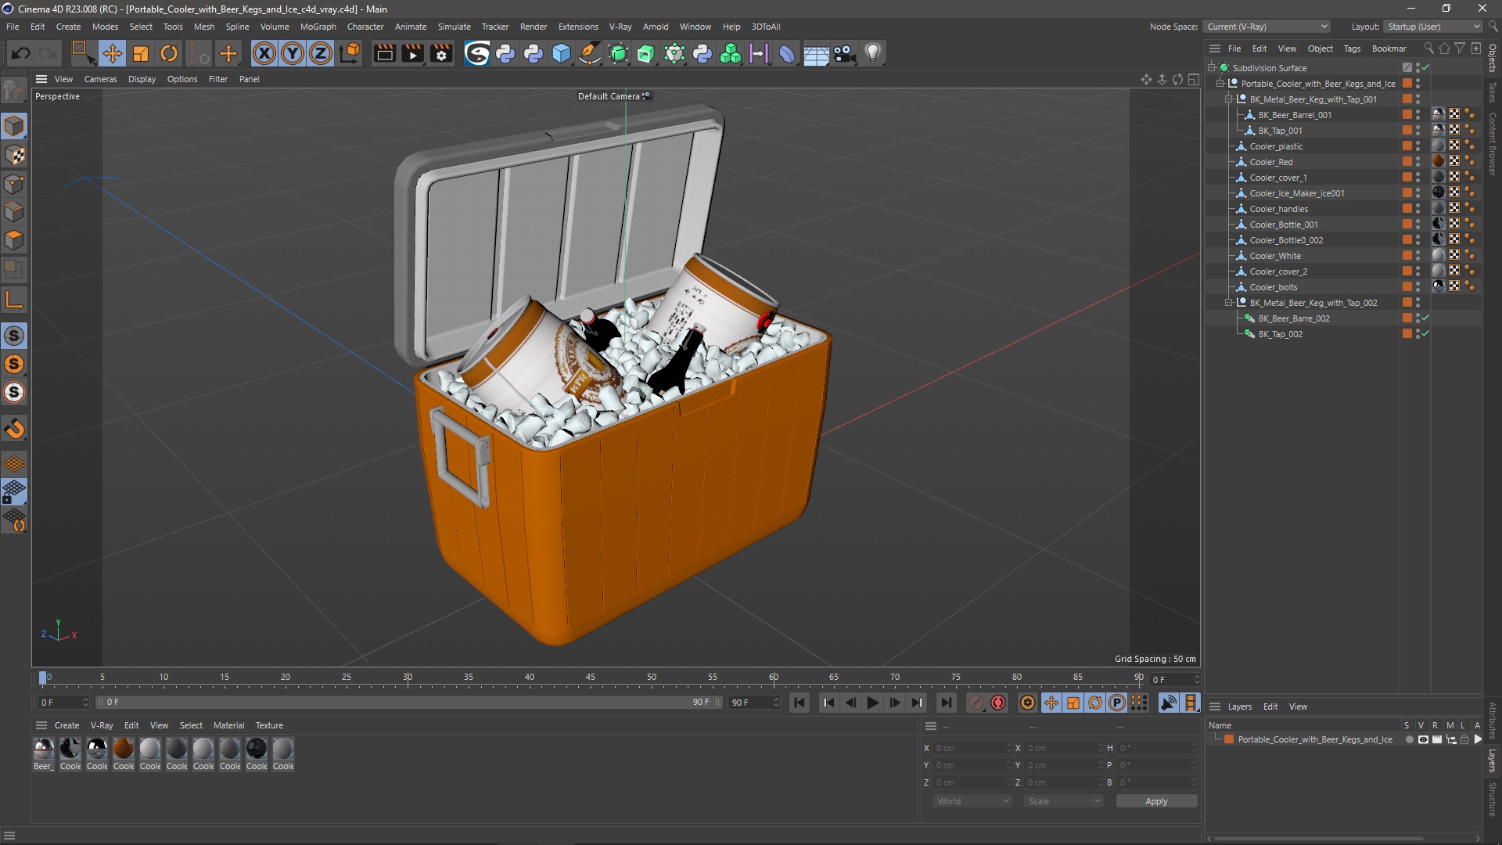Select the orange Cooler material swatch
1502x845 pixels.
coord(124,750)
